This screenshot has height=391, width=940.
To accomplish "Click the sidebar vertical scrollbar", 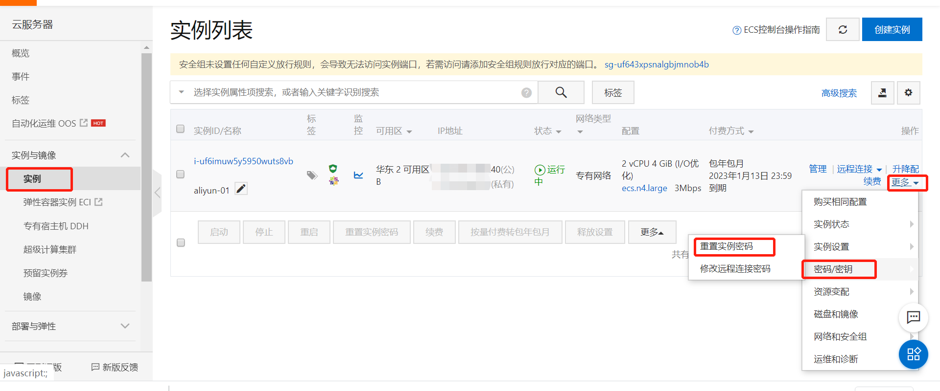I will click(x=146, y=166).
